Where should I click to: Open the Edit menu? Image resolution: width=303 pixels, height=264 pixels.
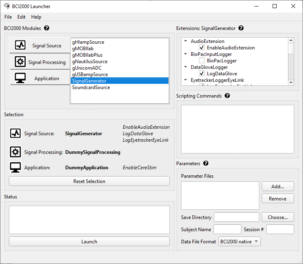[x=21, y=17]
